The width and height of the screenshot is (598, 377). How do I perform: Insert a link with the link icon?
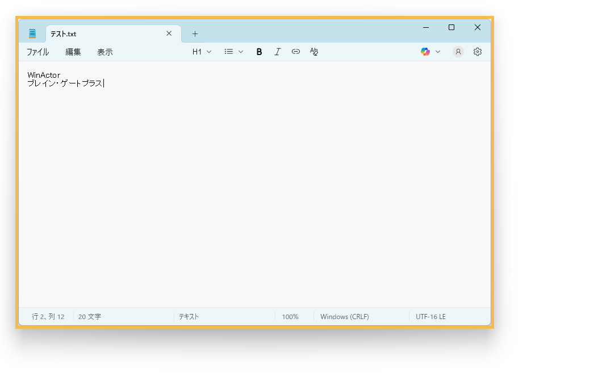[x=295, y=52]
